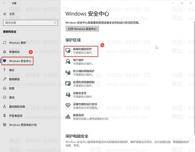Click the Windows 更新 refresh icon
This screenshot has height=152, width=195.
click(x=4, y=43)
